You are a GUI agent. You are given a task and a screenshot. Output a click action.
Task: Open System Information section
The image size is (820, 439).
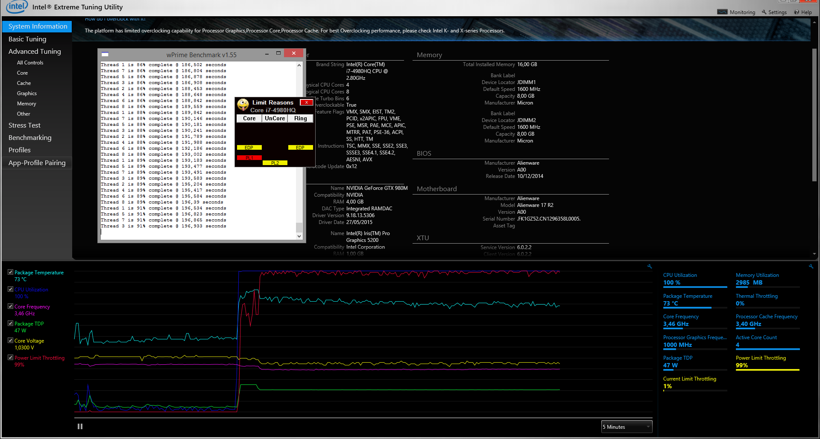click(x=37, y=26)
